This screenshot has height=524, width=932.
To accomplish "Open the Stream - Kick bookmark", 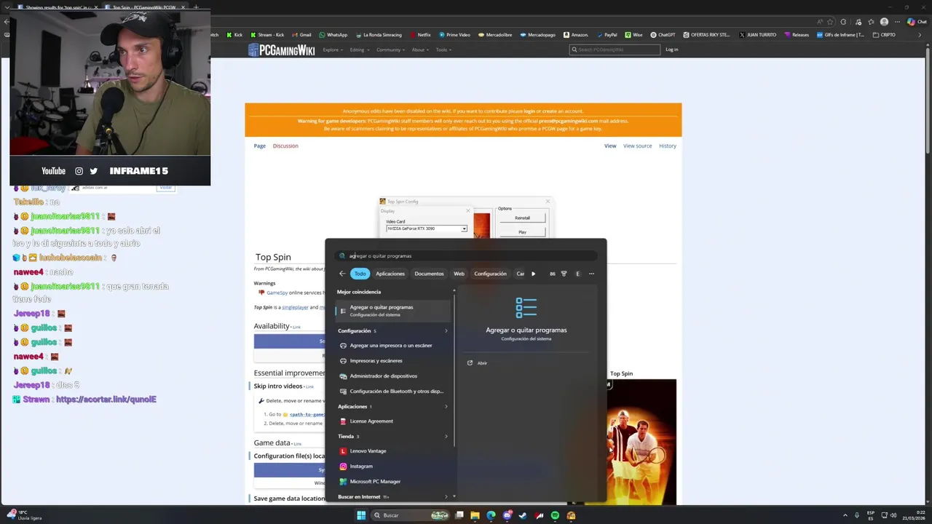I will coord(266,35).
